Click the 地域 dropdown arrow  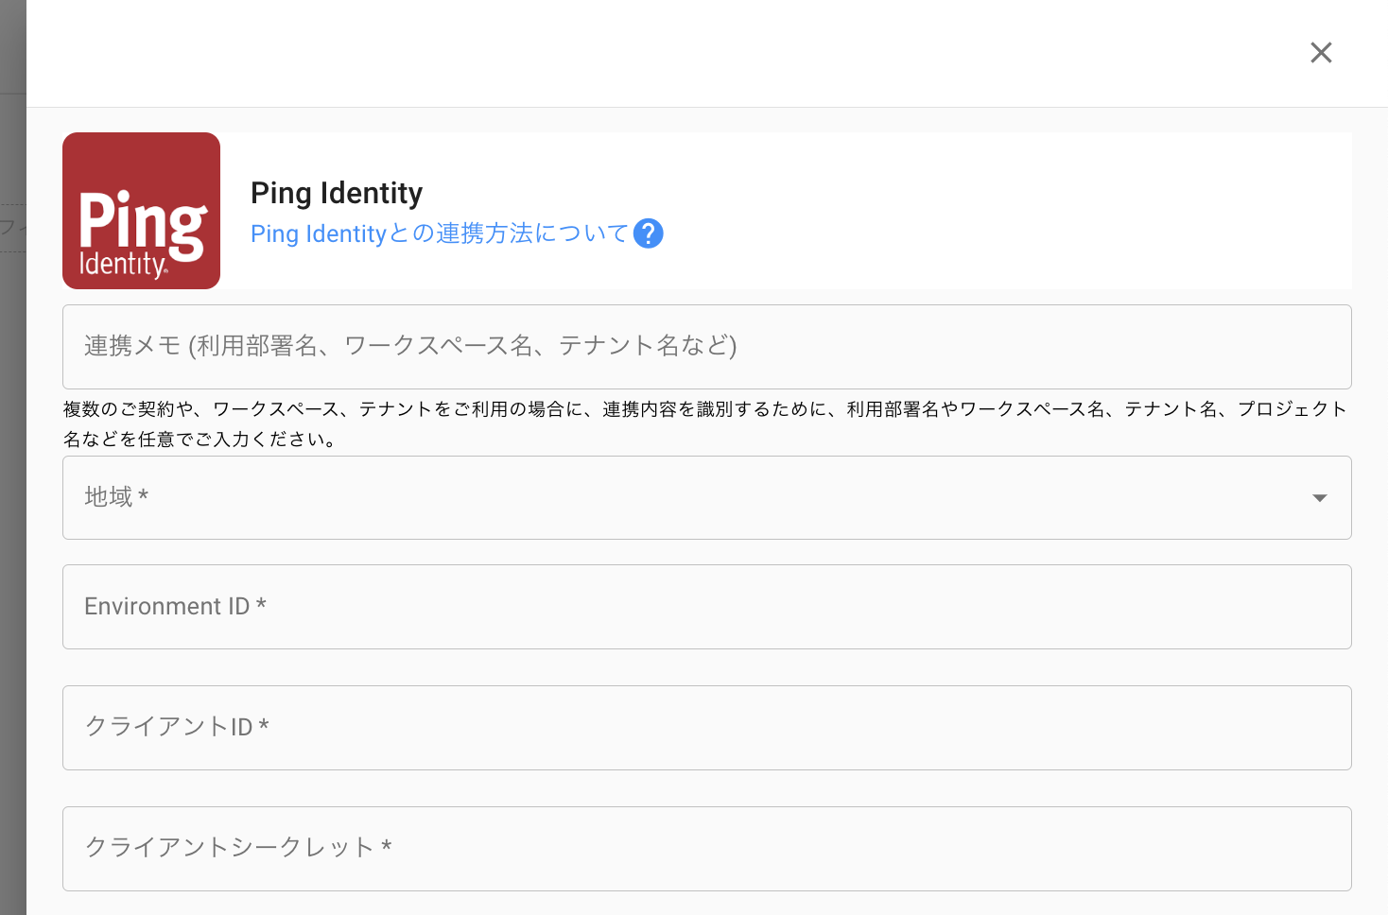(x=1319, y=498)
